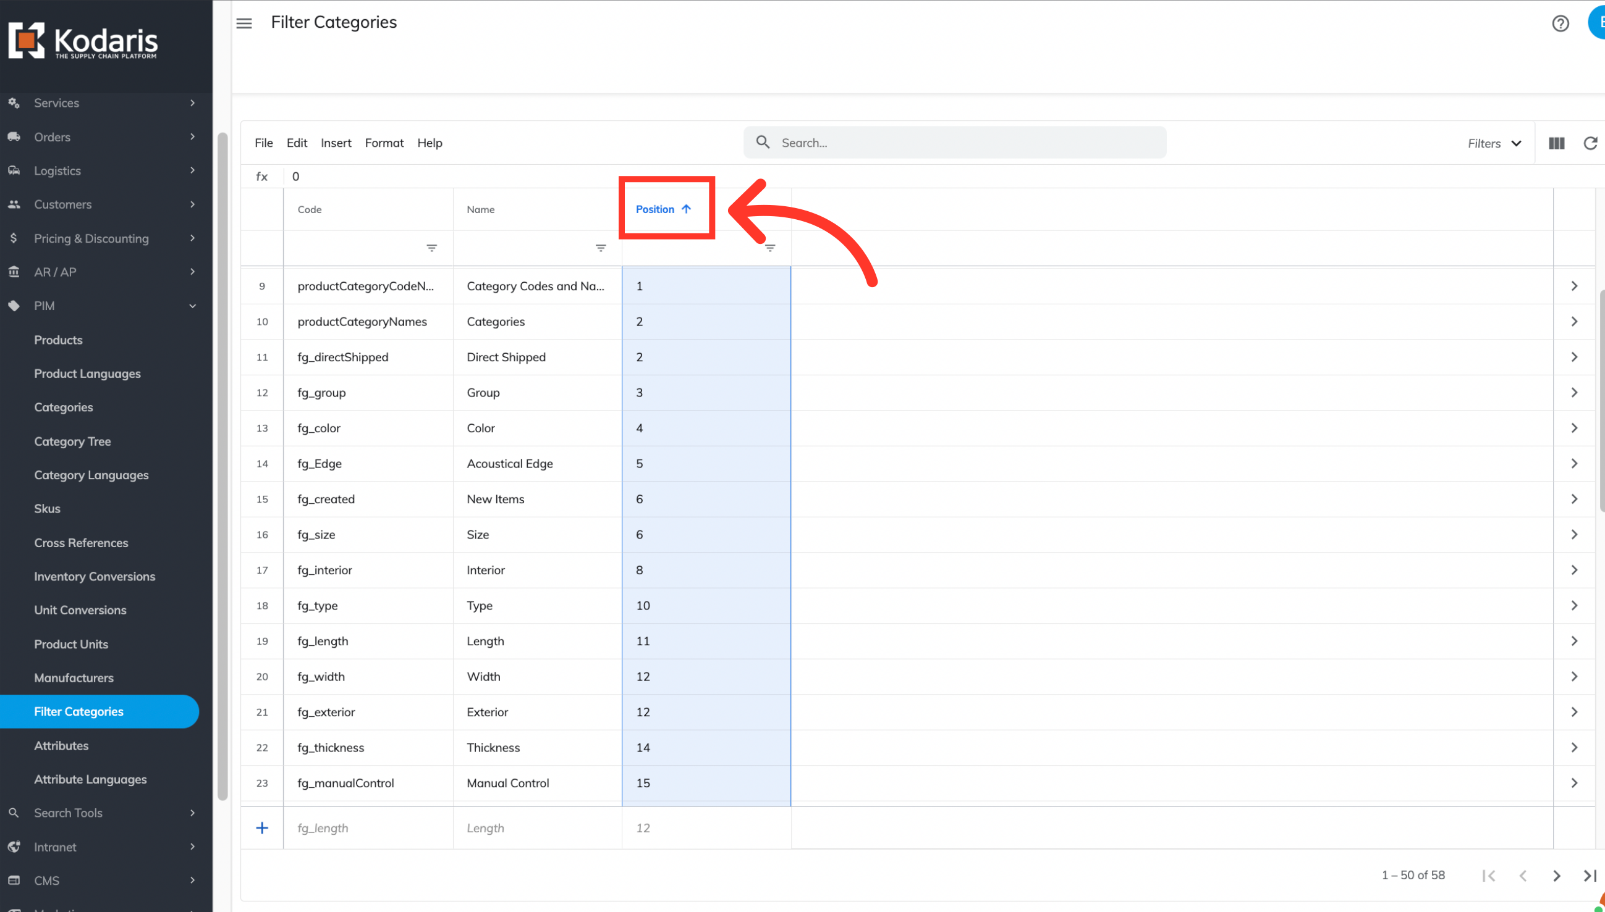Jump to last page icon

tap(1590, 876)
